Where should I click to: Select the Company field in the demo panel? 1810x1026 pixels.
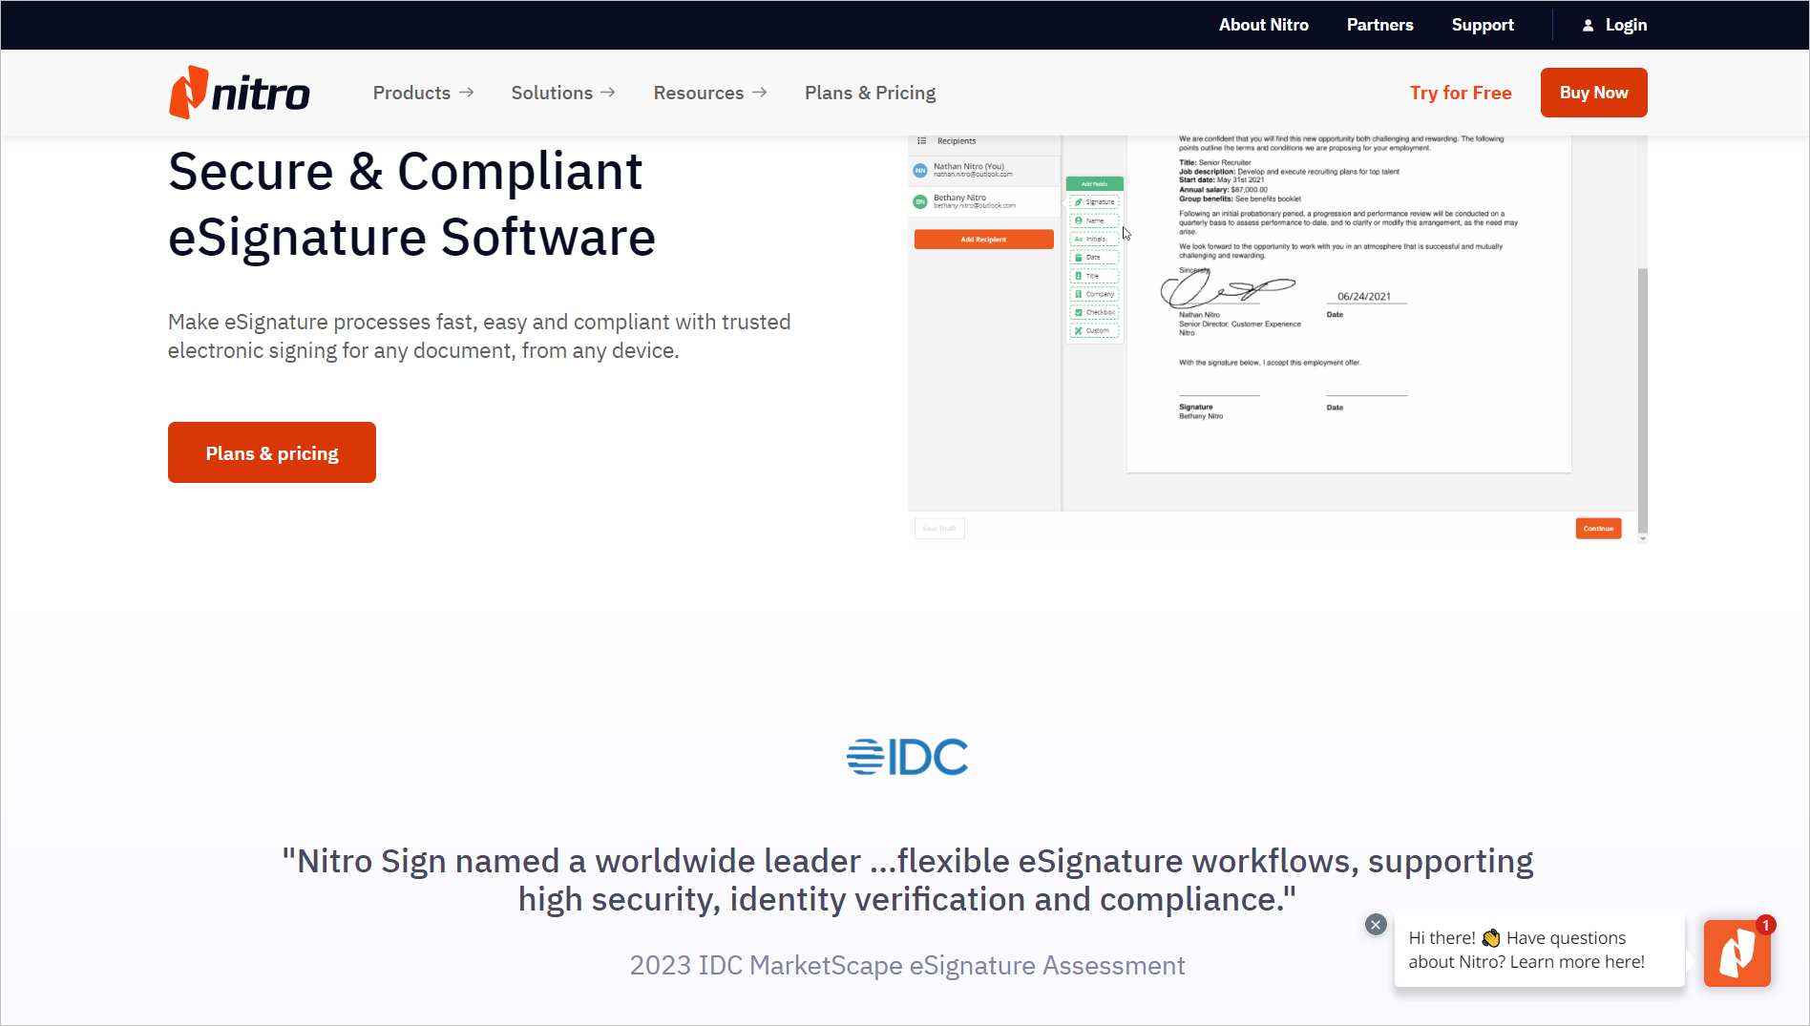pyautogui.click(x=1094, y=294)
